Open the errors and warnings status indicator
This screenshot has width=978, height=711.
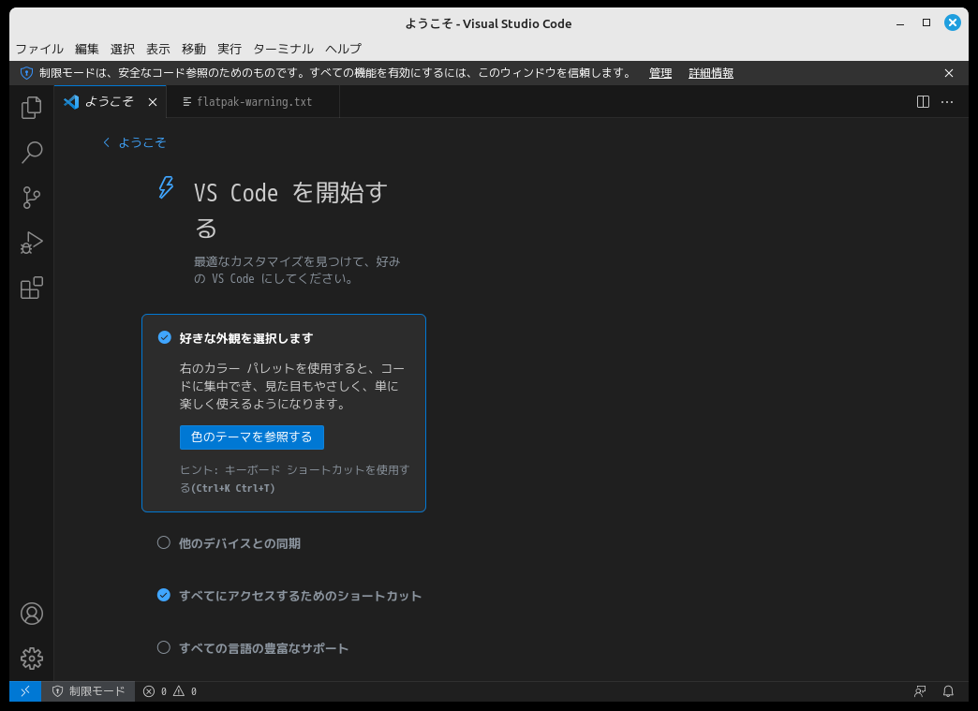[x=170, y=691]
